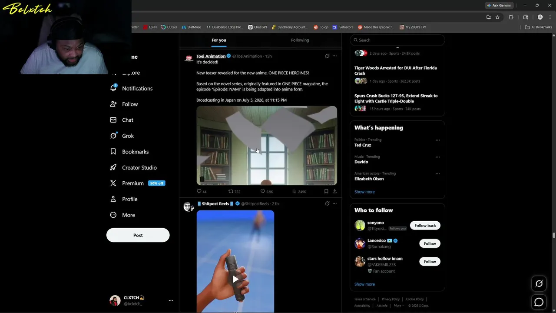Open Synchrony Account bookmark
This screenshot has width=556, height=313.
point(290,27)
